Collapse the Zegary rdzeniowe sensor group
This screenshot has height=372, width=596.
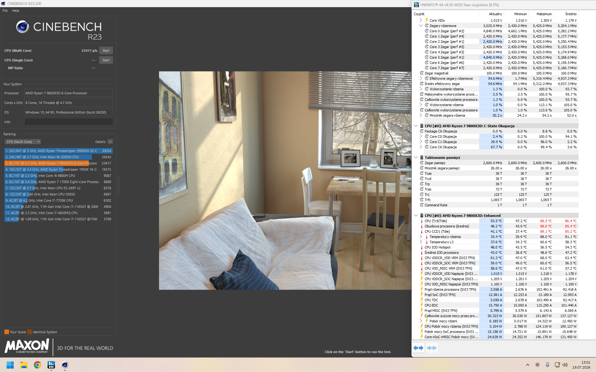point(421,26)
